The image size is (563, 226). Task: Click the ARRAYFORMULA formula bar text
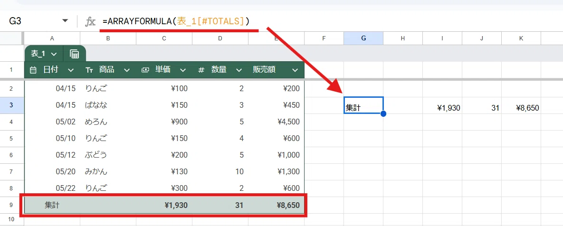176,21
